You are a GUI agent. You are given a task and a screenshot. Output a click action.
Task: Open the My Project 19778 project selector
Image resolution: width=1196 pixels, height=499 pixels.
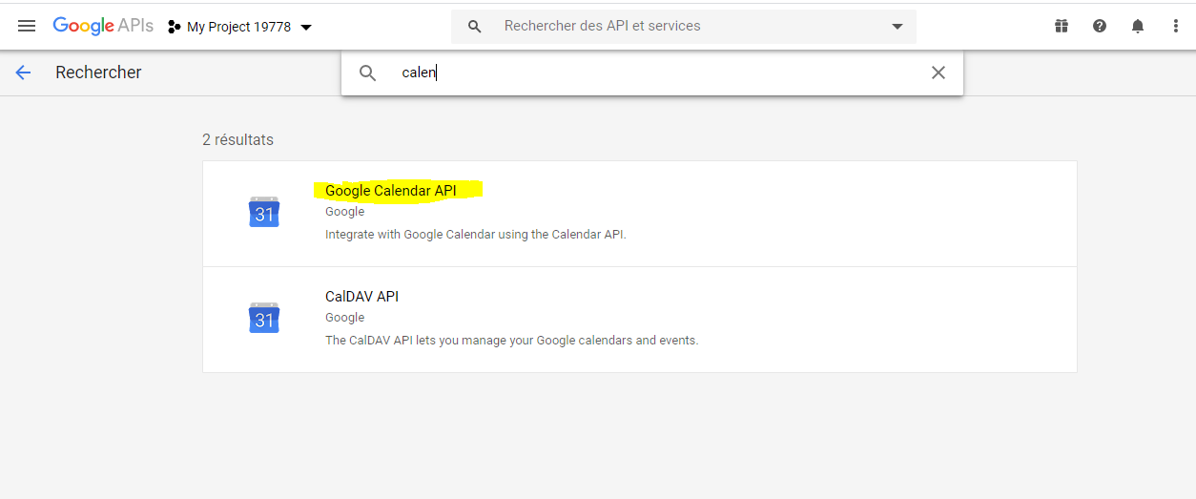click(x=239, y=27)
